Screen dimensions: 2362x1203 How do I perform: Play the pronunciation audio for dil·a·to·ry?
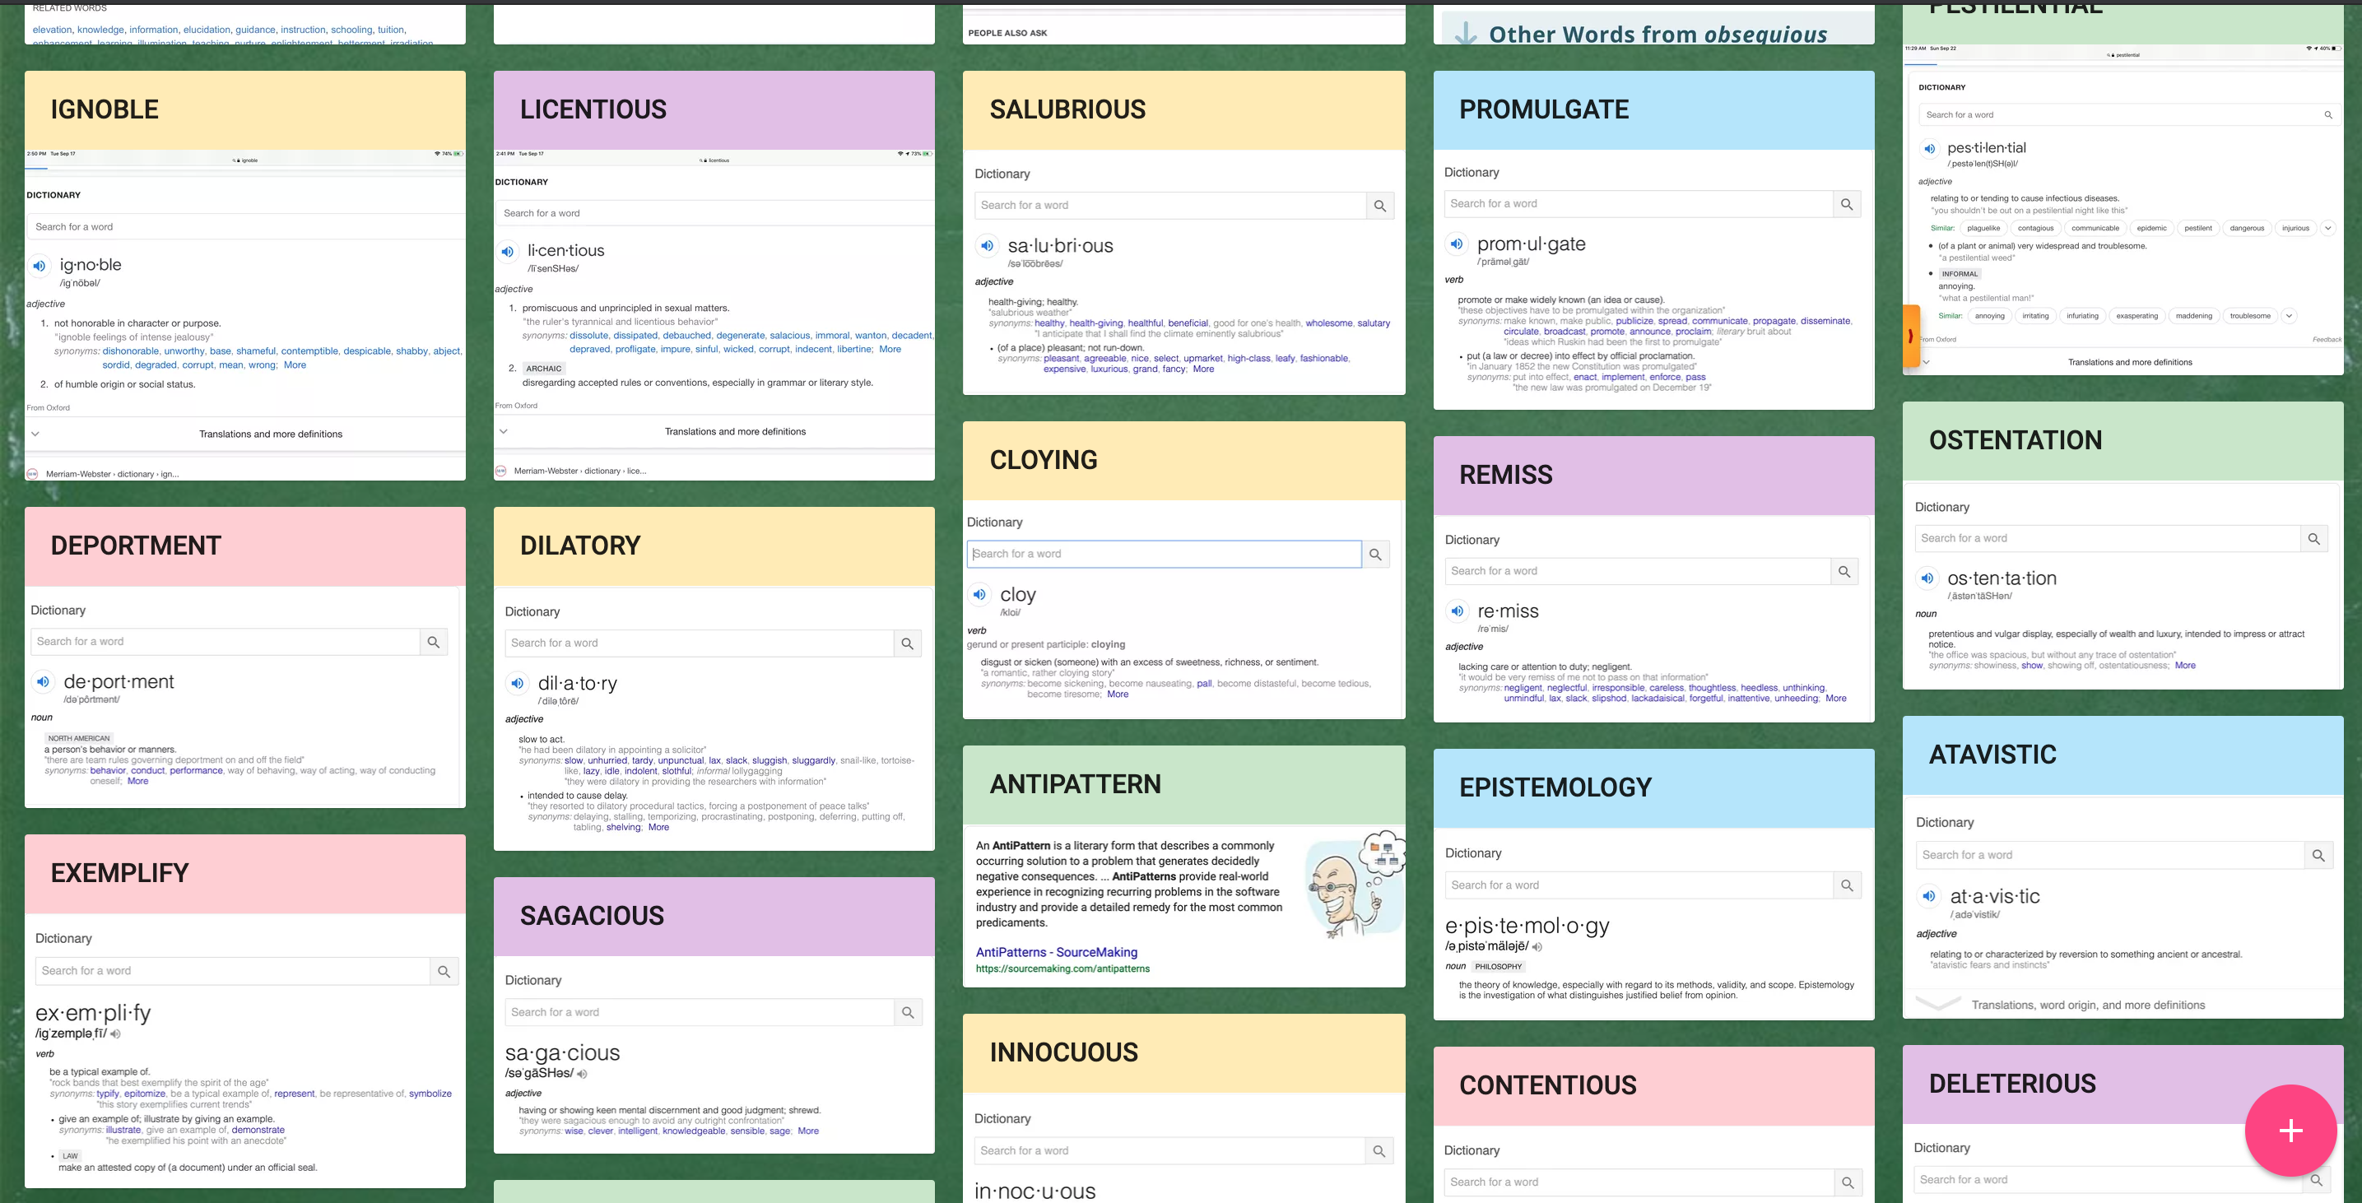517,683
